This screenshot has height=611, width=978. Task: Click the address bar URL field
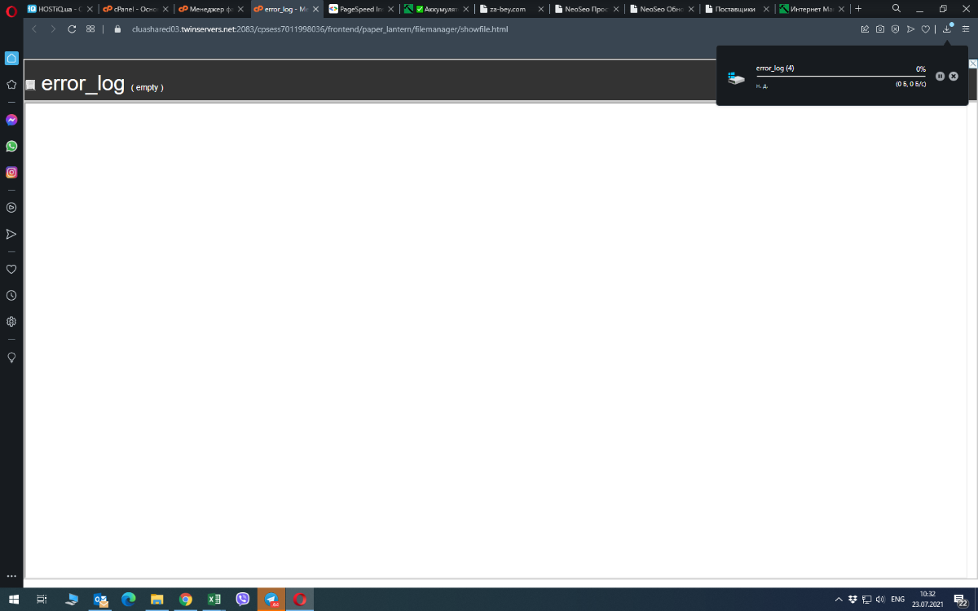pos(489,29)
